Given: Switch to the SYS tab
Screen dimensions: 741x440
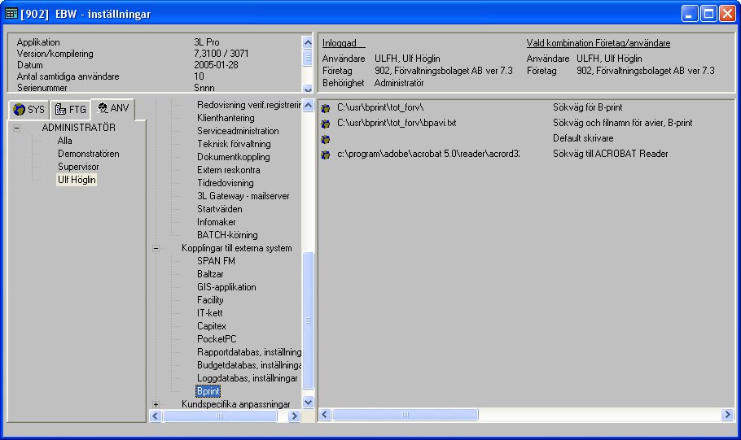Looking at the screenshot, I should (x=29, y=110).
